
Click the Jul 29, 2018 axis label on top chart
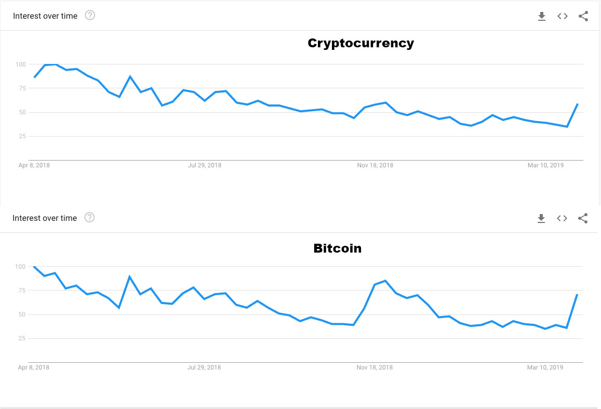pos(205,165)
